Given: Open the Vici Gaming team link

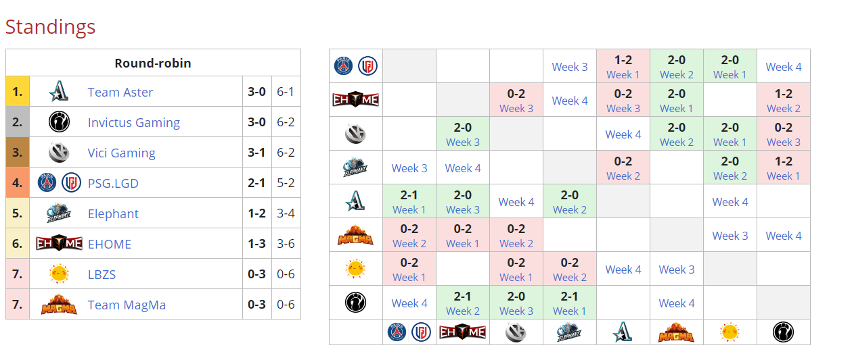Looking at the screenshot, I should pos(121,153).
